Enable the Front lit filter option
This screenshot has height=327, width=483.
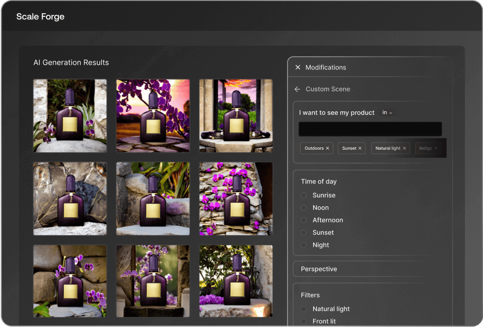[x=303, y=321]
